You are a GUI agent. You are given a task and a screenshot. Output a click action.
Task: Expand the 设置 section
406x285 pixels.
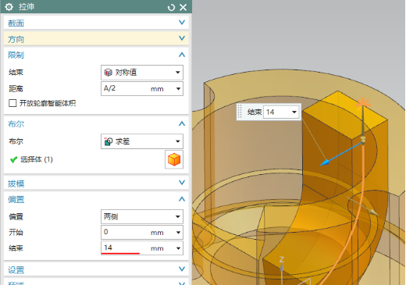click(182, 269)
